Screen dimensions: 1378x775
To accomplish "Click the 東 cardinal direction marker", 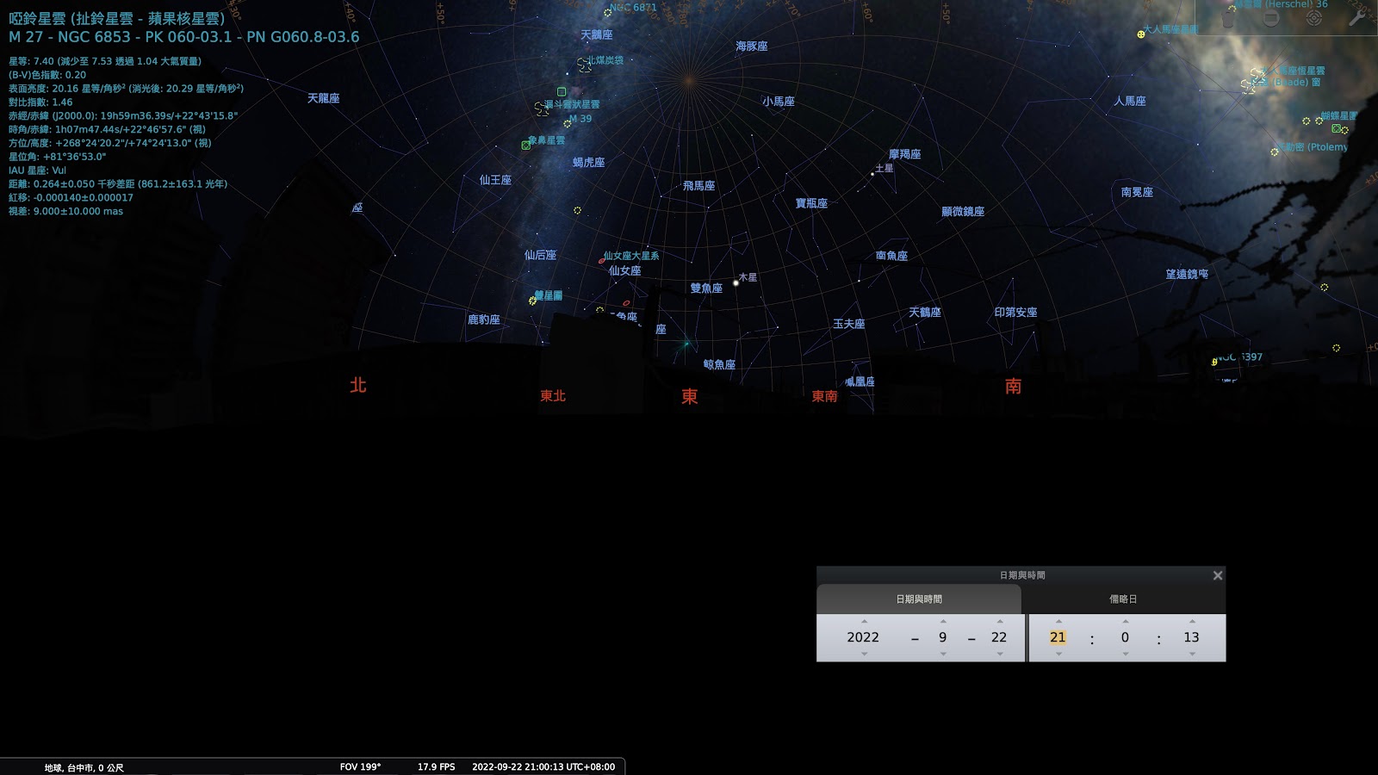I will coord(690,396).
